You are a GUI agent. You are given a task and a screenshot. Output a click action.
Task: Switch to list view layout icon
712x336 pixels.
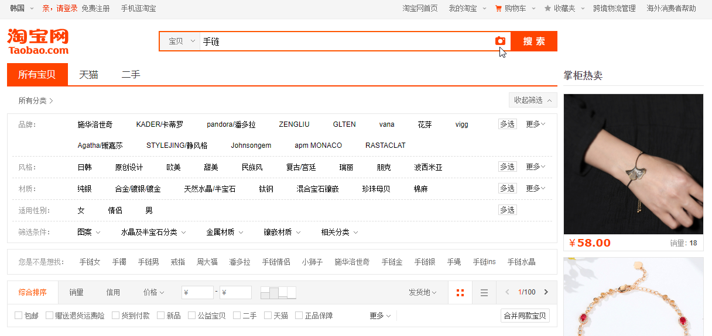(484, 292)
